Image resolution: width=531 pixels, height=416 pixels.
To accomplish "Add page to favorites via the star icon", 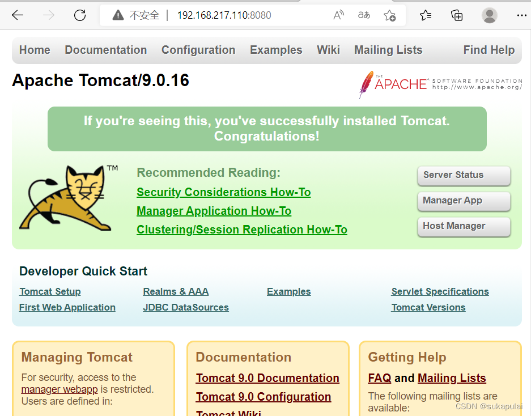I will 390,15.
